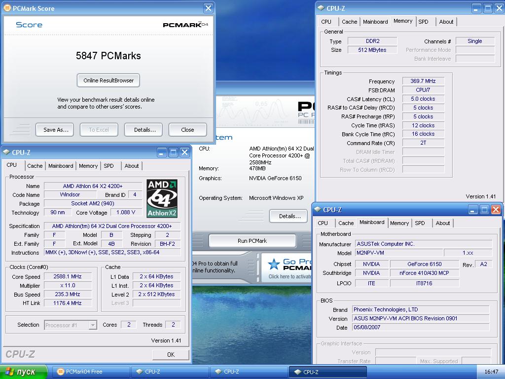Select CPU tab in CPU-Z timings window

click(x=326, y=22)
